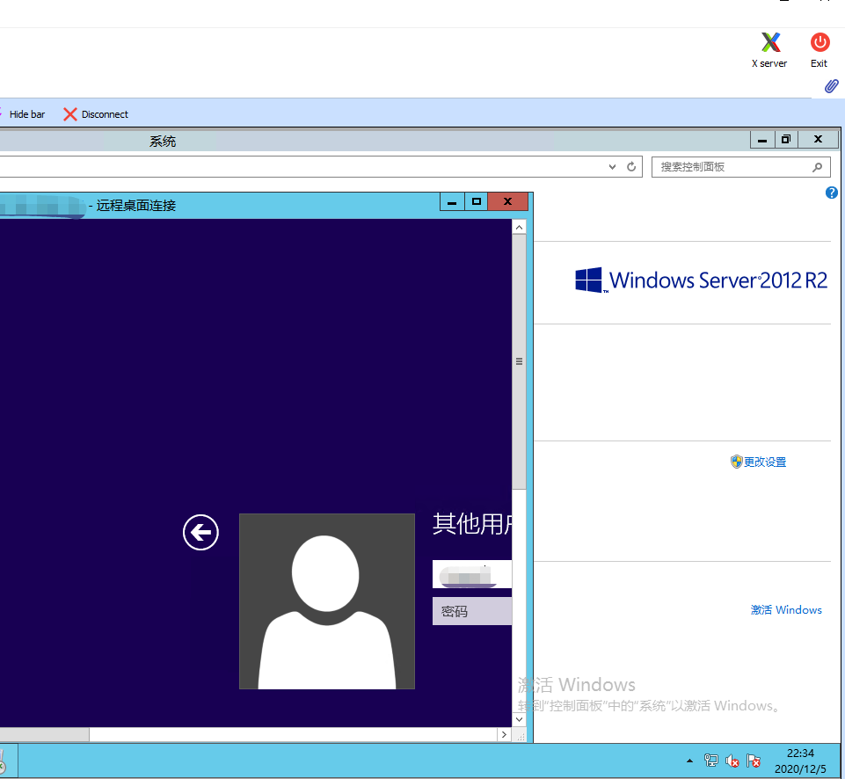Open the X server tool in MobaXterm
The image size is (845, 779).
click(x=769, y=49)
